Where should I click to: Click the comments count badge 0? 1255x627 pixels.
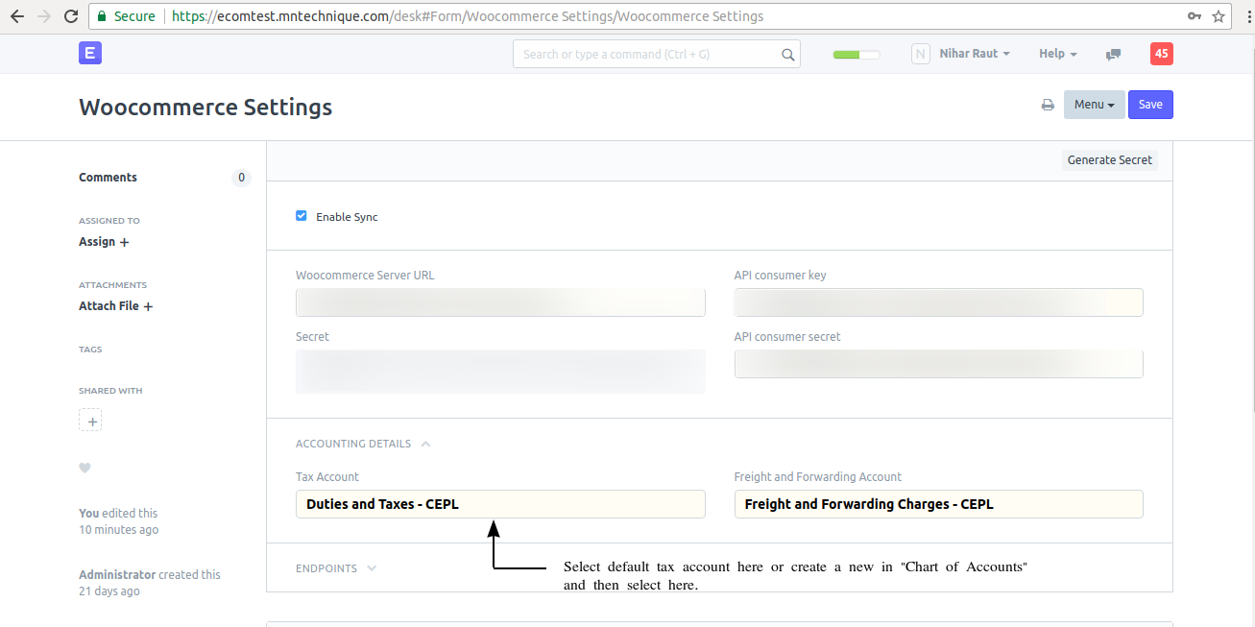pos(241,178)
